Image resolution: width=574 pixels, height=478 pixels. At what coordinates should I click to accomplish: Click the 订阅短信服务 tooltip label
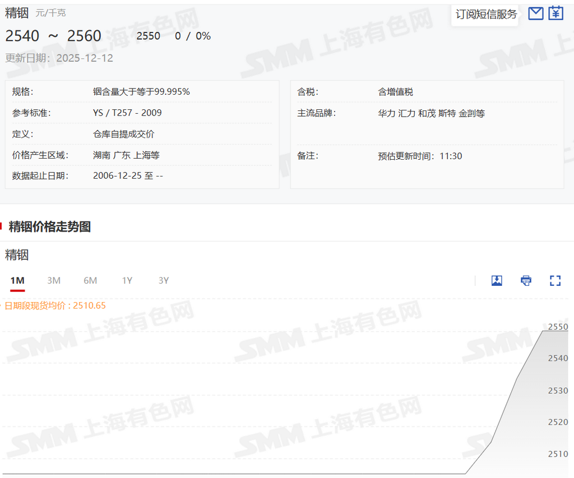coord(486,15)
